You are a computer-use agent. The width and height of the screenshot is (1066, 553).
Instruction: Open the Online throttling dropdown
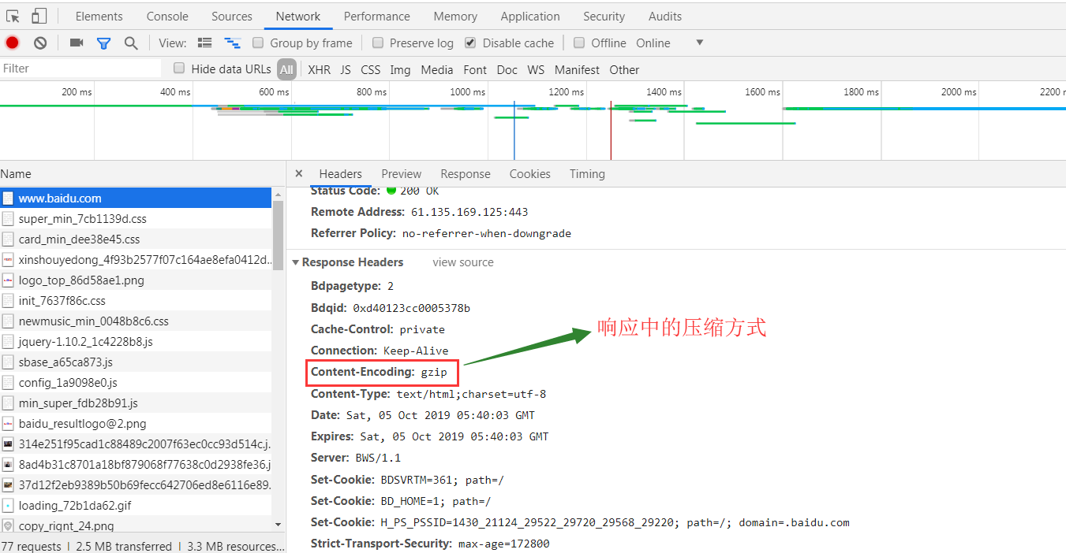(x=699, y=43)
